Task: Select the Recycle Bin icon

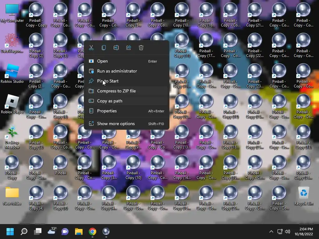Action: point(303,196)
